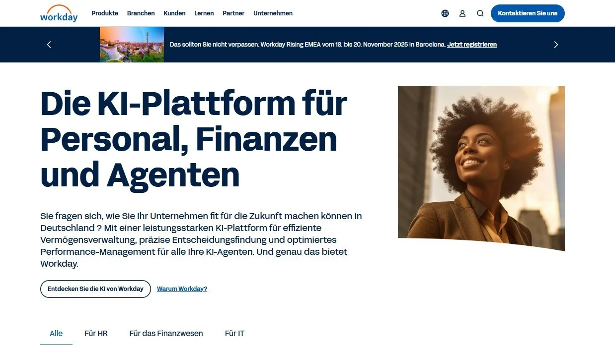Open the Produkte menu
This screenshot has height=346, width=615.
point(105,13)
